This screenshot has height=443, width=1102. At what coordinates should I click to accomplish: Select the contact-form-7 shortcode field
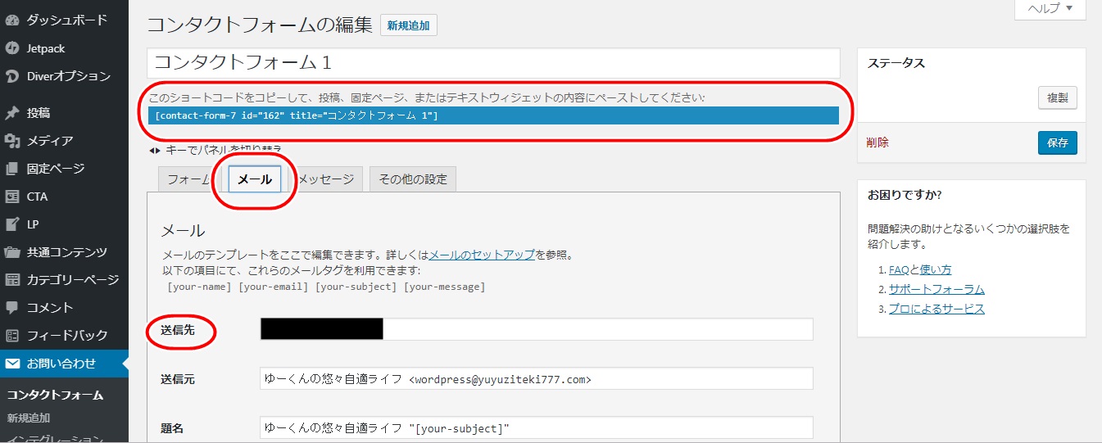(493, 115)
